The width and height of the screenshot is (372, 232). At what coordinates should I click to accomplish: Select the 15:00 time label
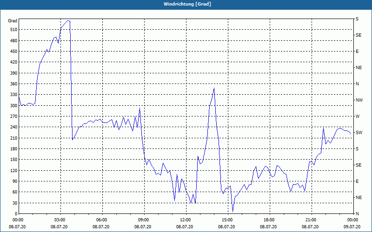click(227, 220)
